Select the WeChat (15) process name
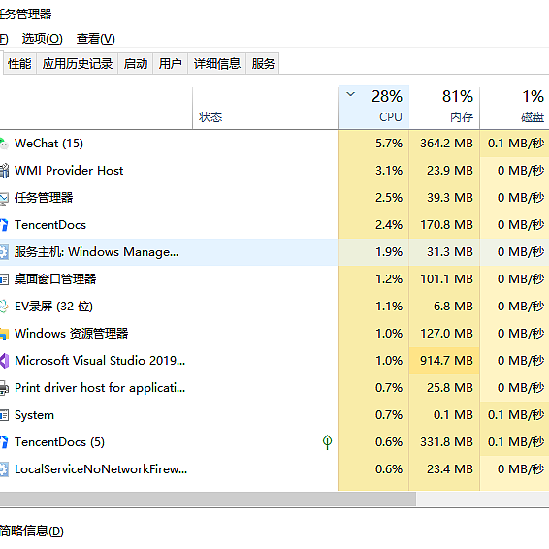Screen dimensions: 549x549 click(x=49, y=144)
